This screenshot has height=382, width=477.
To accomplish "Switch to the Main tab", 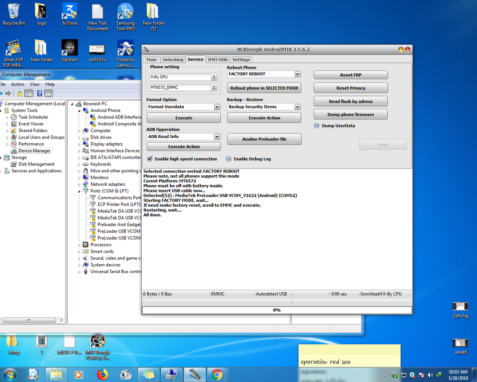I will pos(151,60).
